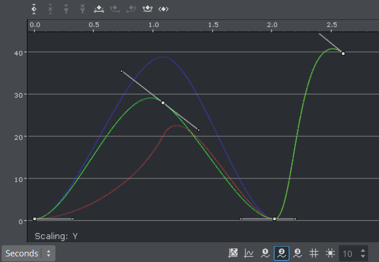
Task: Increase the grid value 10 with up arrow
Action: 363,250
